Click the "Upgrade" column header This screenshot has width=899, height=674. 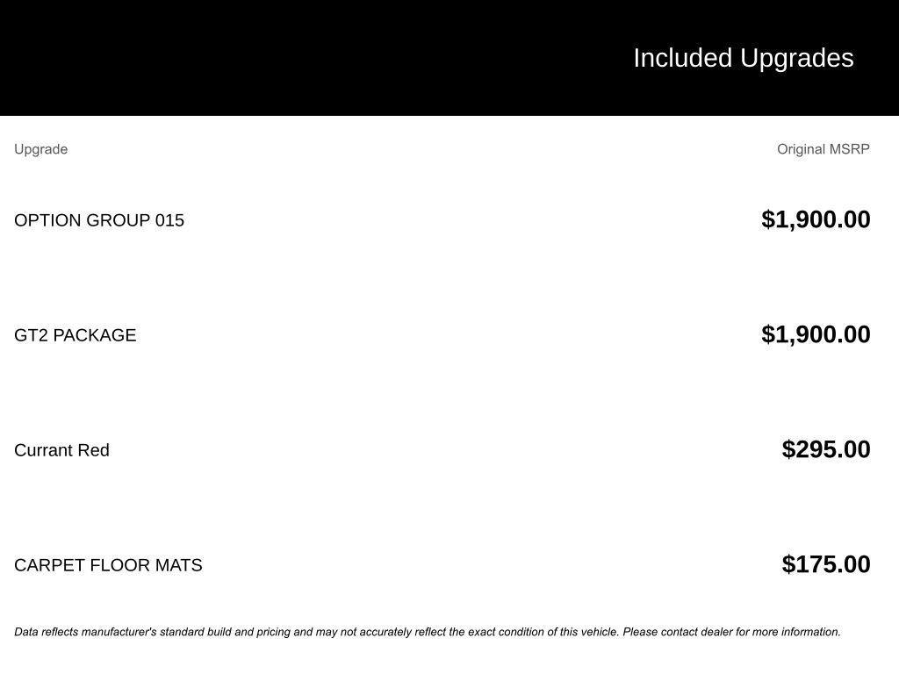point(40,149)
